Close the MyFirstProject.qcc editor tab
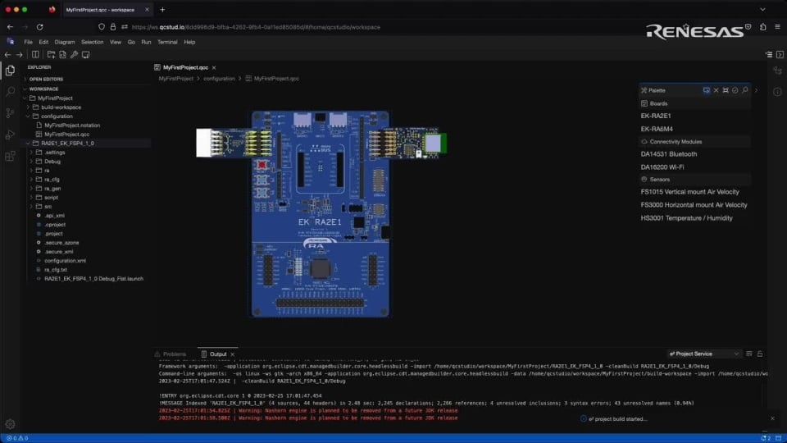This screenshot has width=787, height=443. (x=214, y=67)
